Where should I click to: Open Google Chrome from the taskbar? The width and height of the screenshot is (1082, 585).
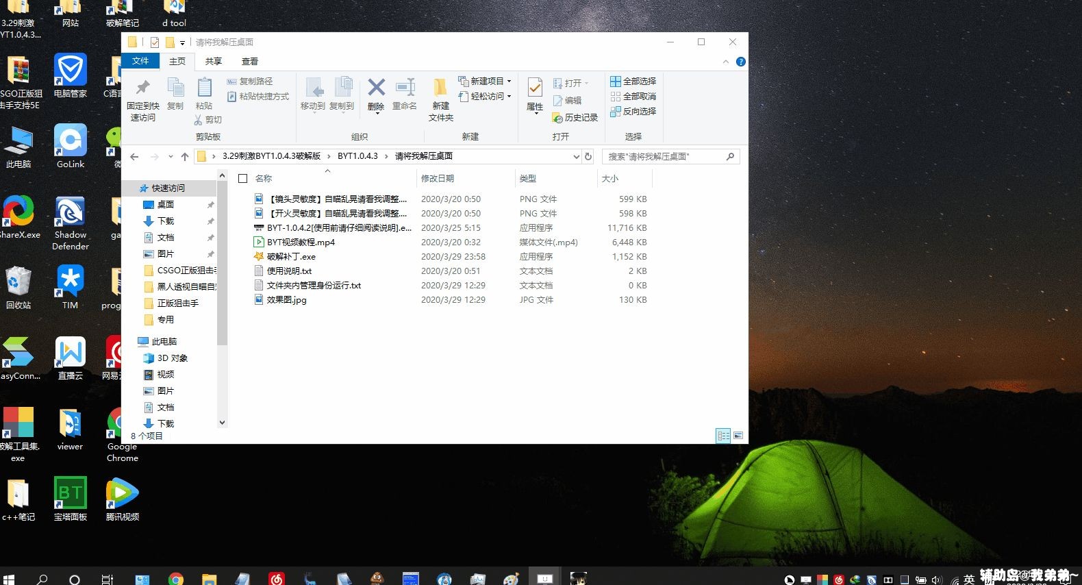click(x=176, y=580)
